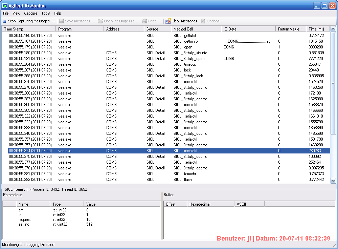Screen dimensions: 338x249
Task: Open the Tools menu
Action: coord(46,13)
